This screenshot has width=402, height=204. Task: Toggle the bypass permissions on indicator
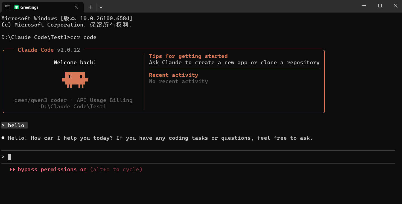[52, 170]
